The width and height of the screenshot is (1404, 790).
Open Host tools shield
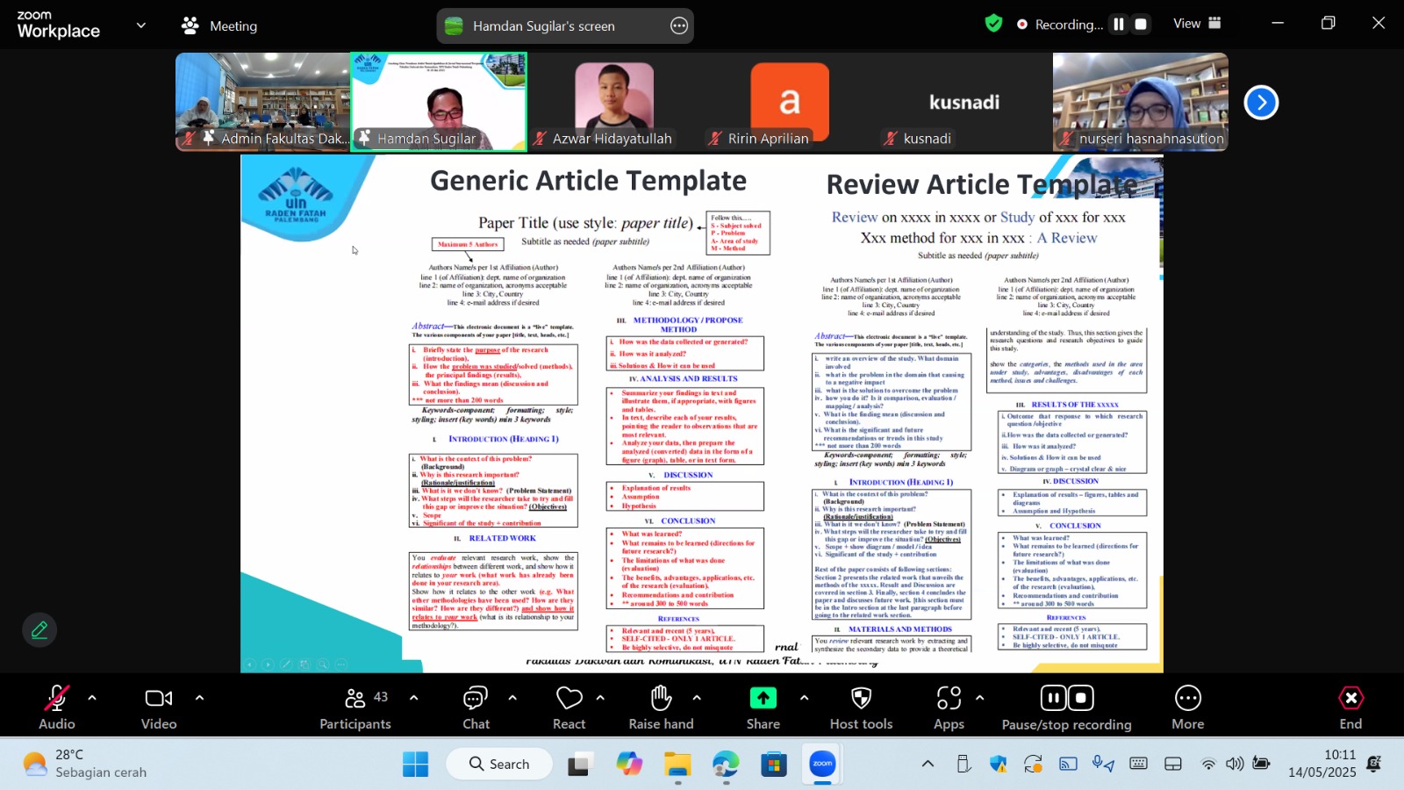[x=862, y=707]
